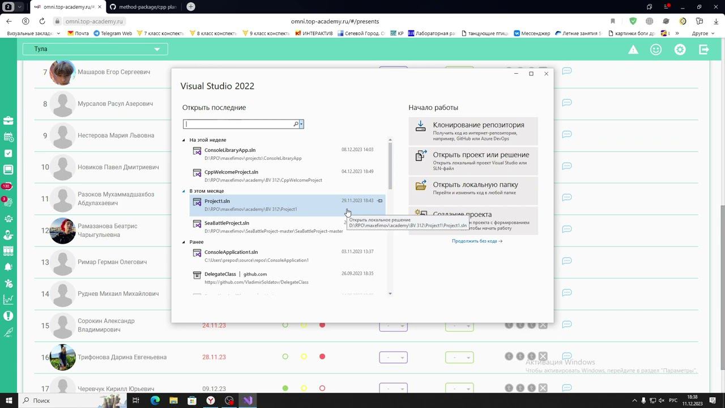Click the browser back arrow
725x408 pixels.
8,21
